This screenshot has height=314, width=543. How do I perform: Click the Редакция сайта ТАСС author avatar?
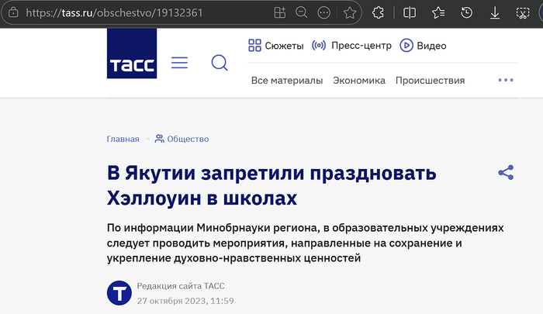pos(119,293)
